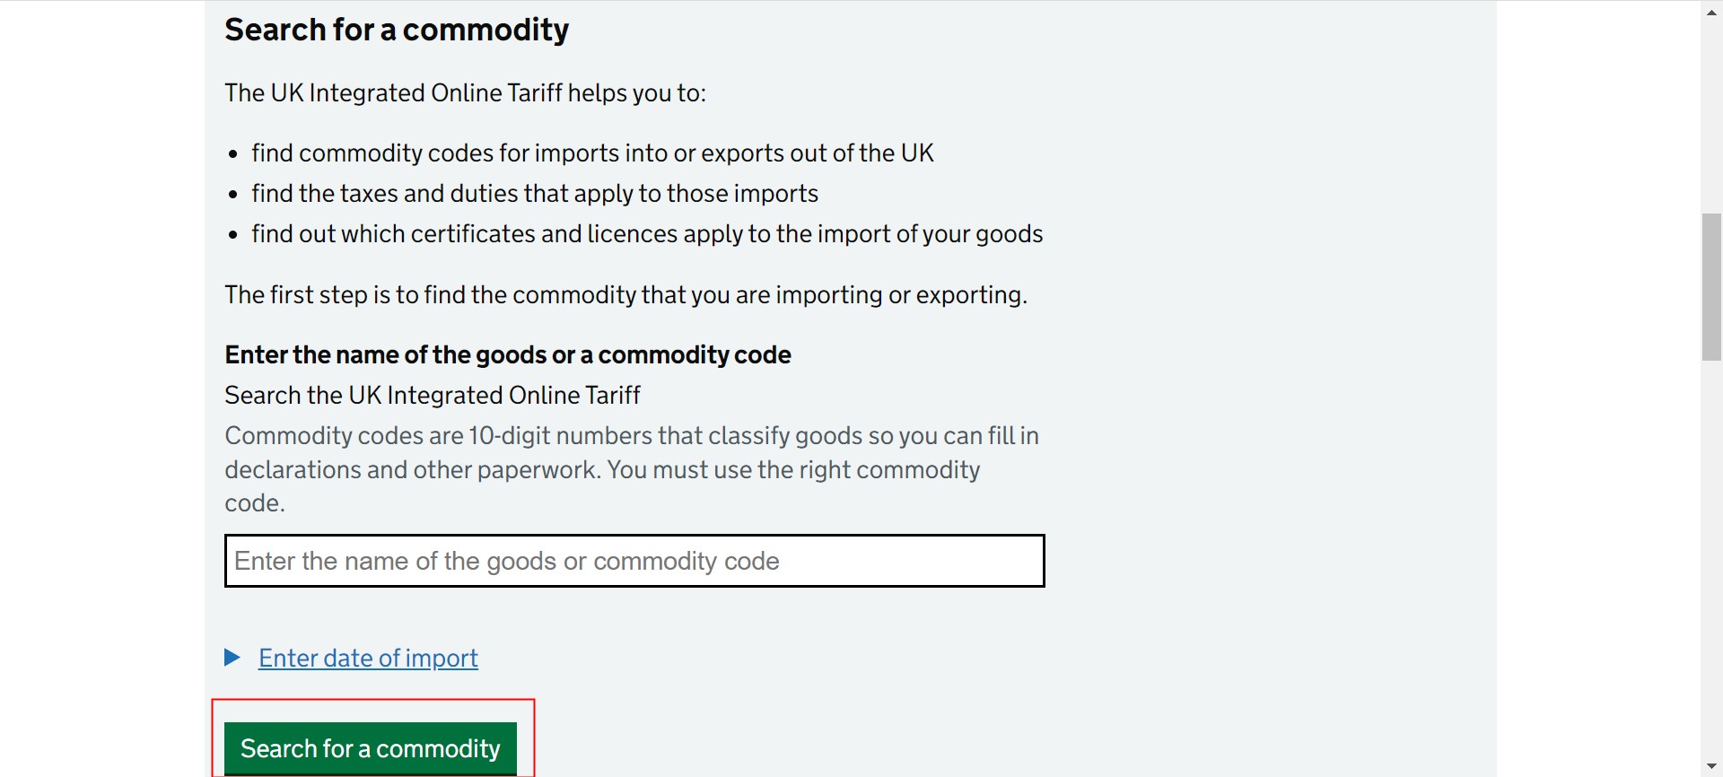Click inside the commodity search input field

[634, 561]
